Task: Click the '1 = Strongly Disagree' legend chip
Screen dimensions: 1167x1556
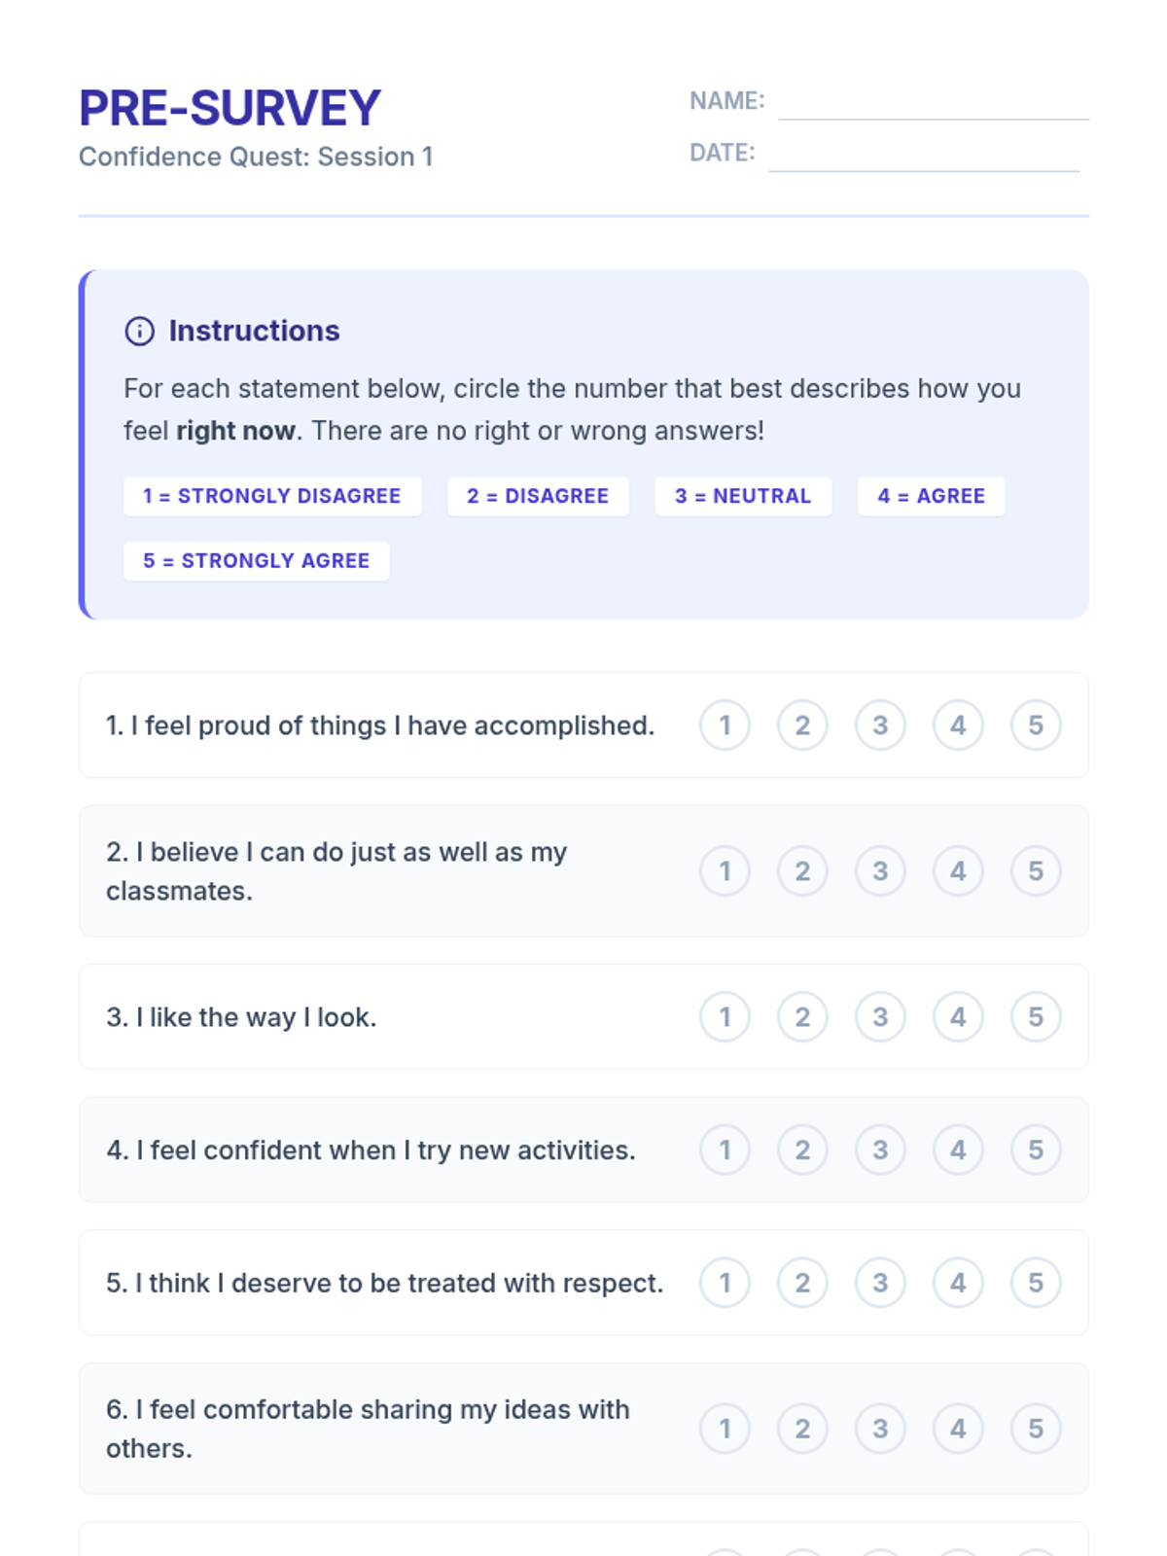Action: 272,496
